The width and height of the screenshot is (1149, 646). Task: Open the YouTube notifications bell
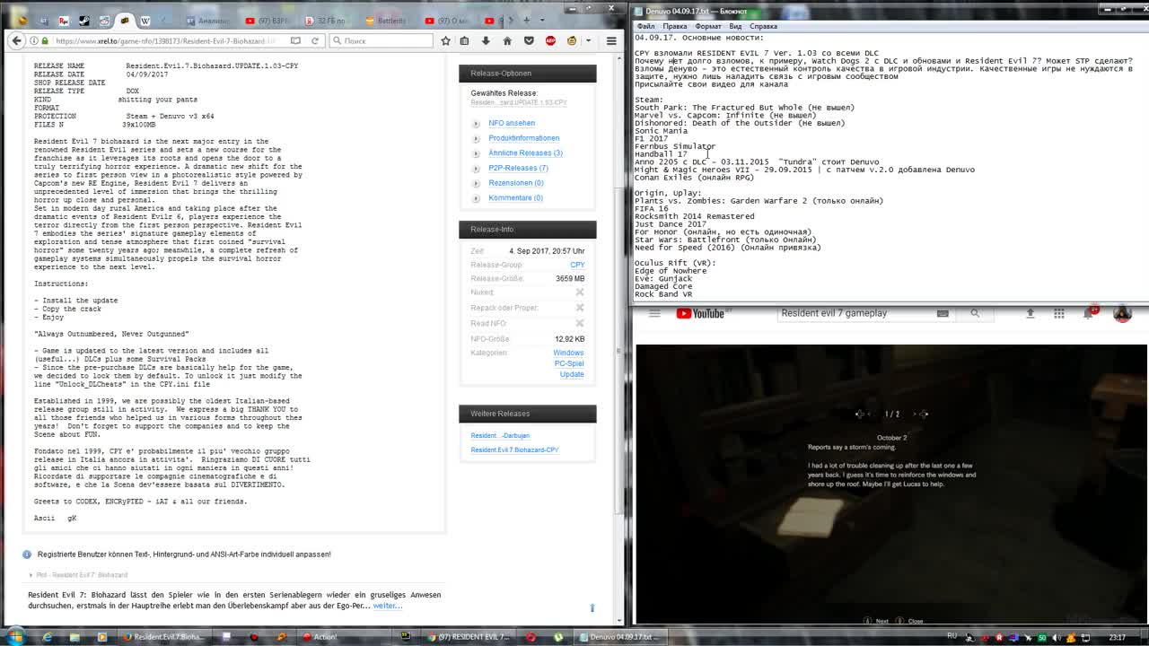[1089, 312]
